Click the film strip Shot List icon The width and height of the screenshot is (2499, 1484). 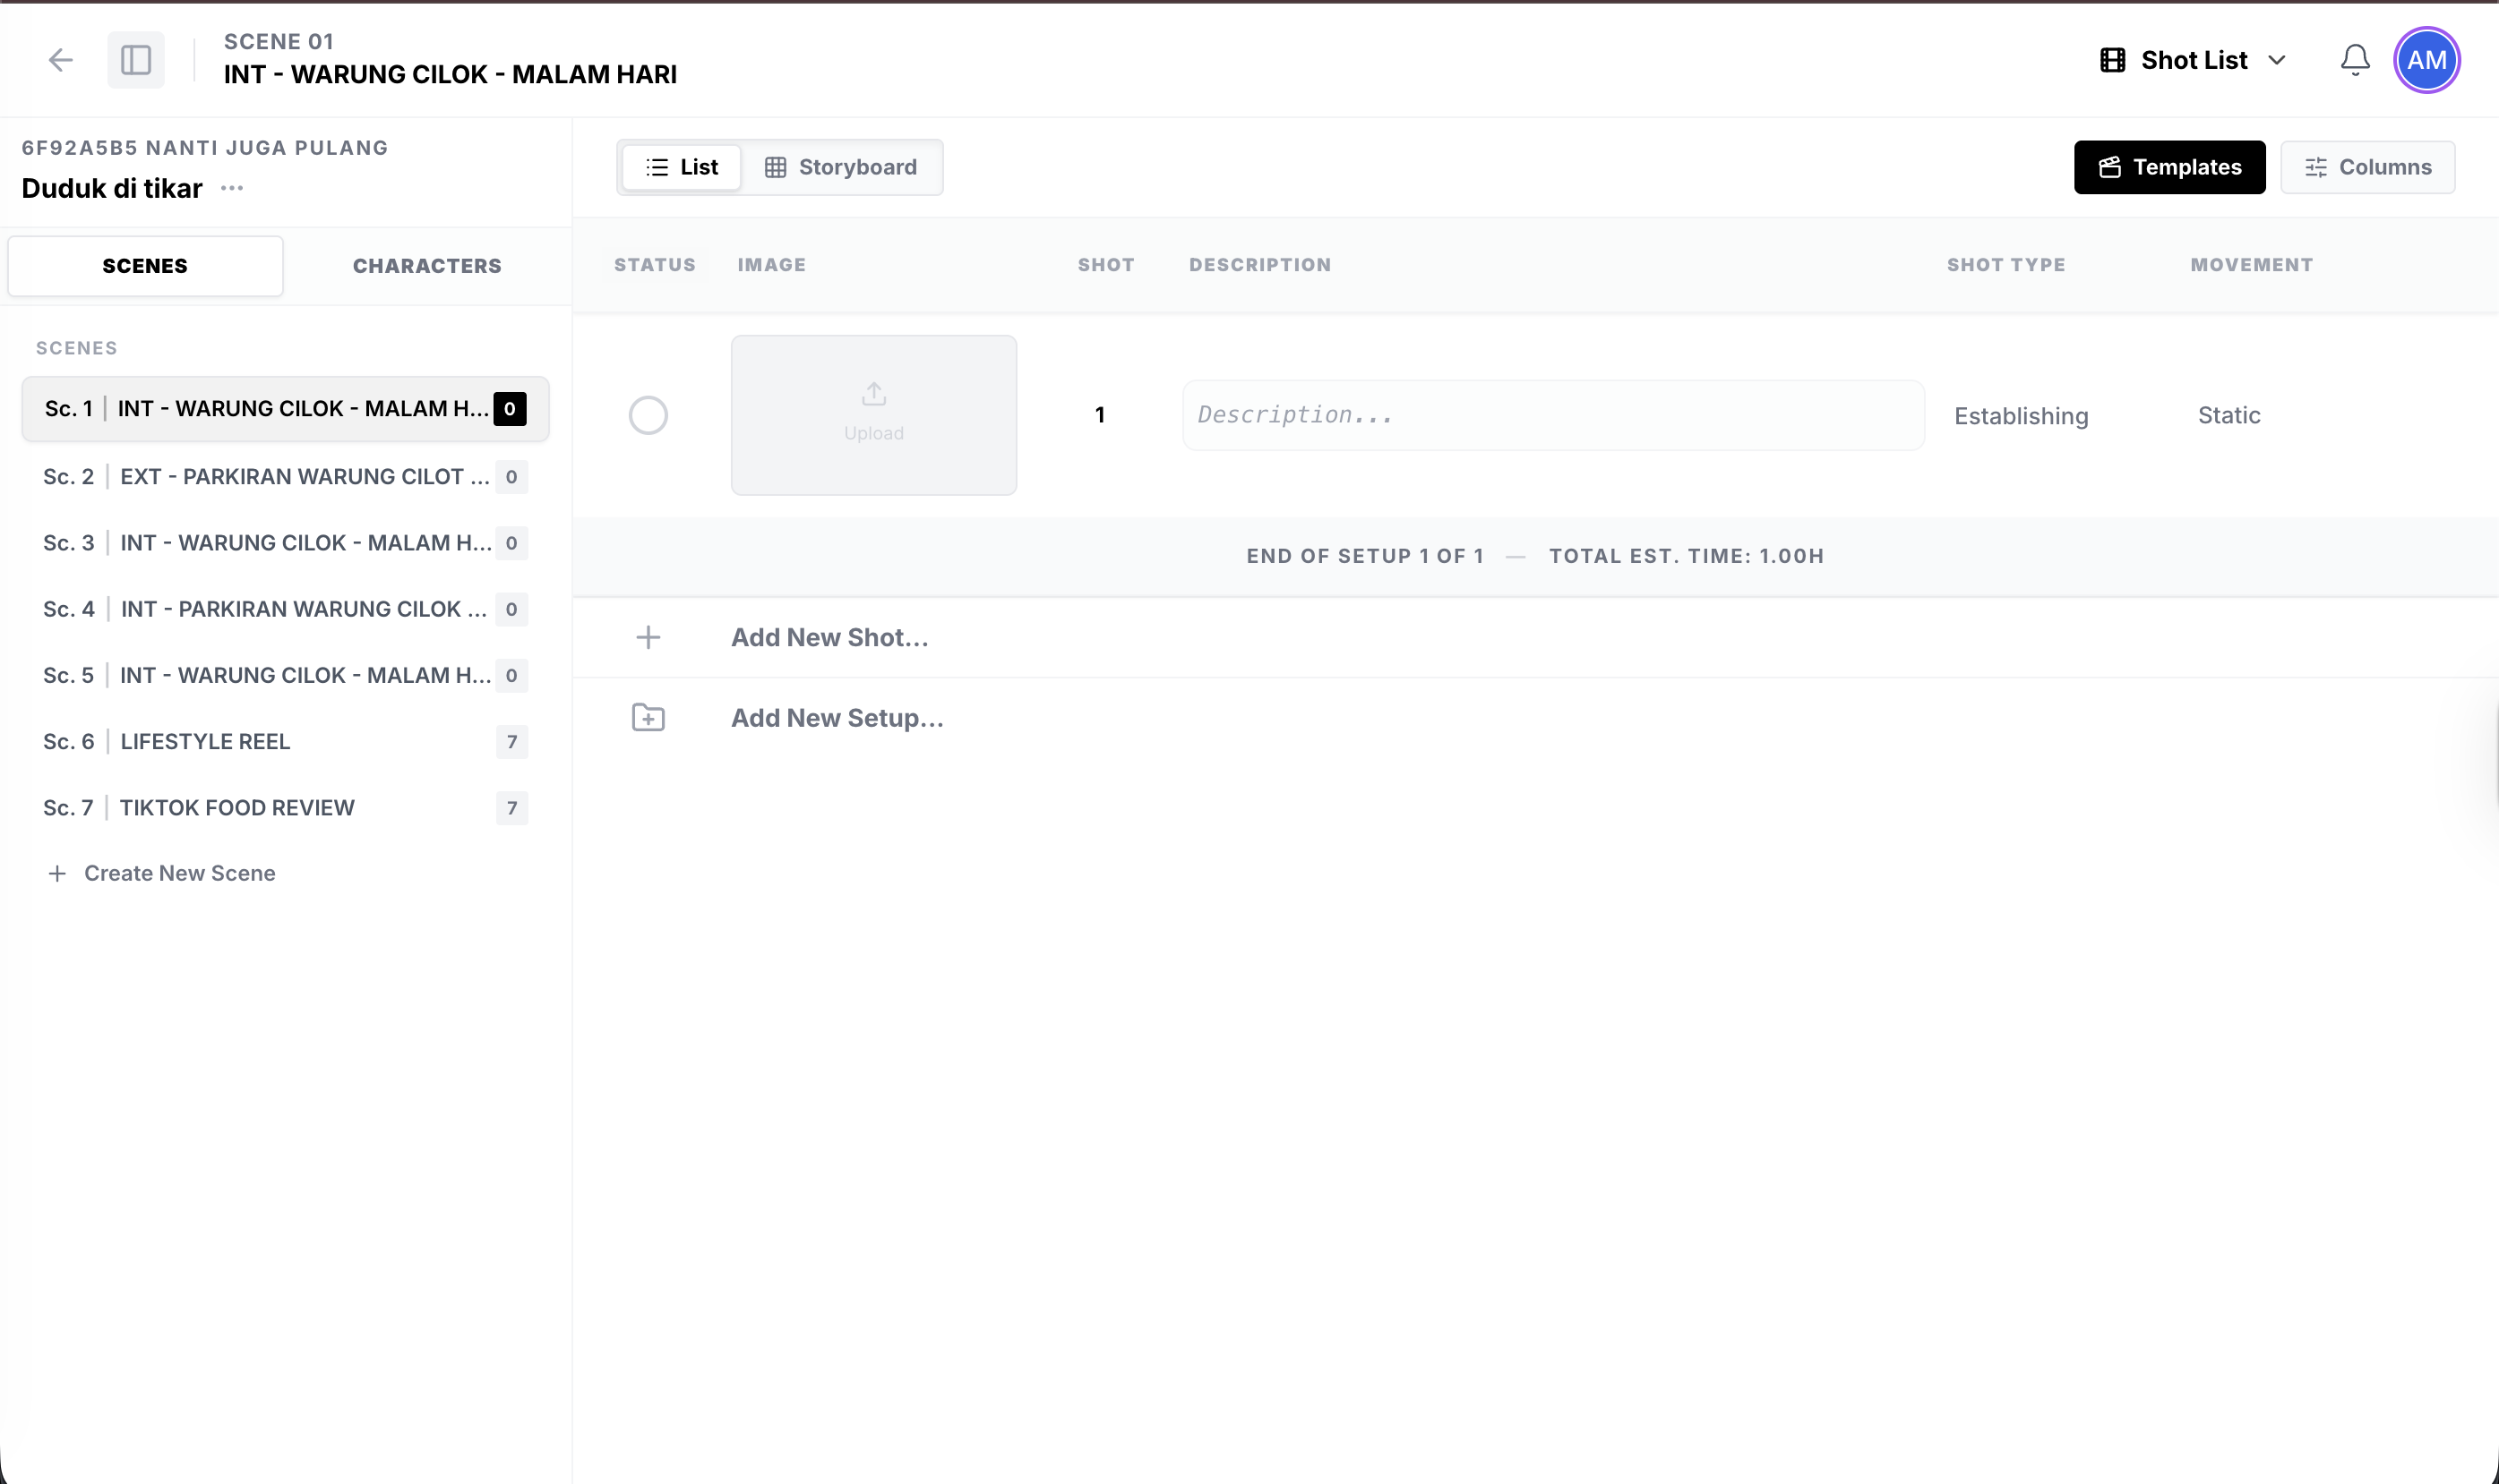pos(2112,60)
